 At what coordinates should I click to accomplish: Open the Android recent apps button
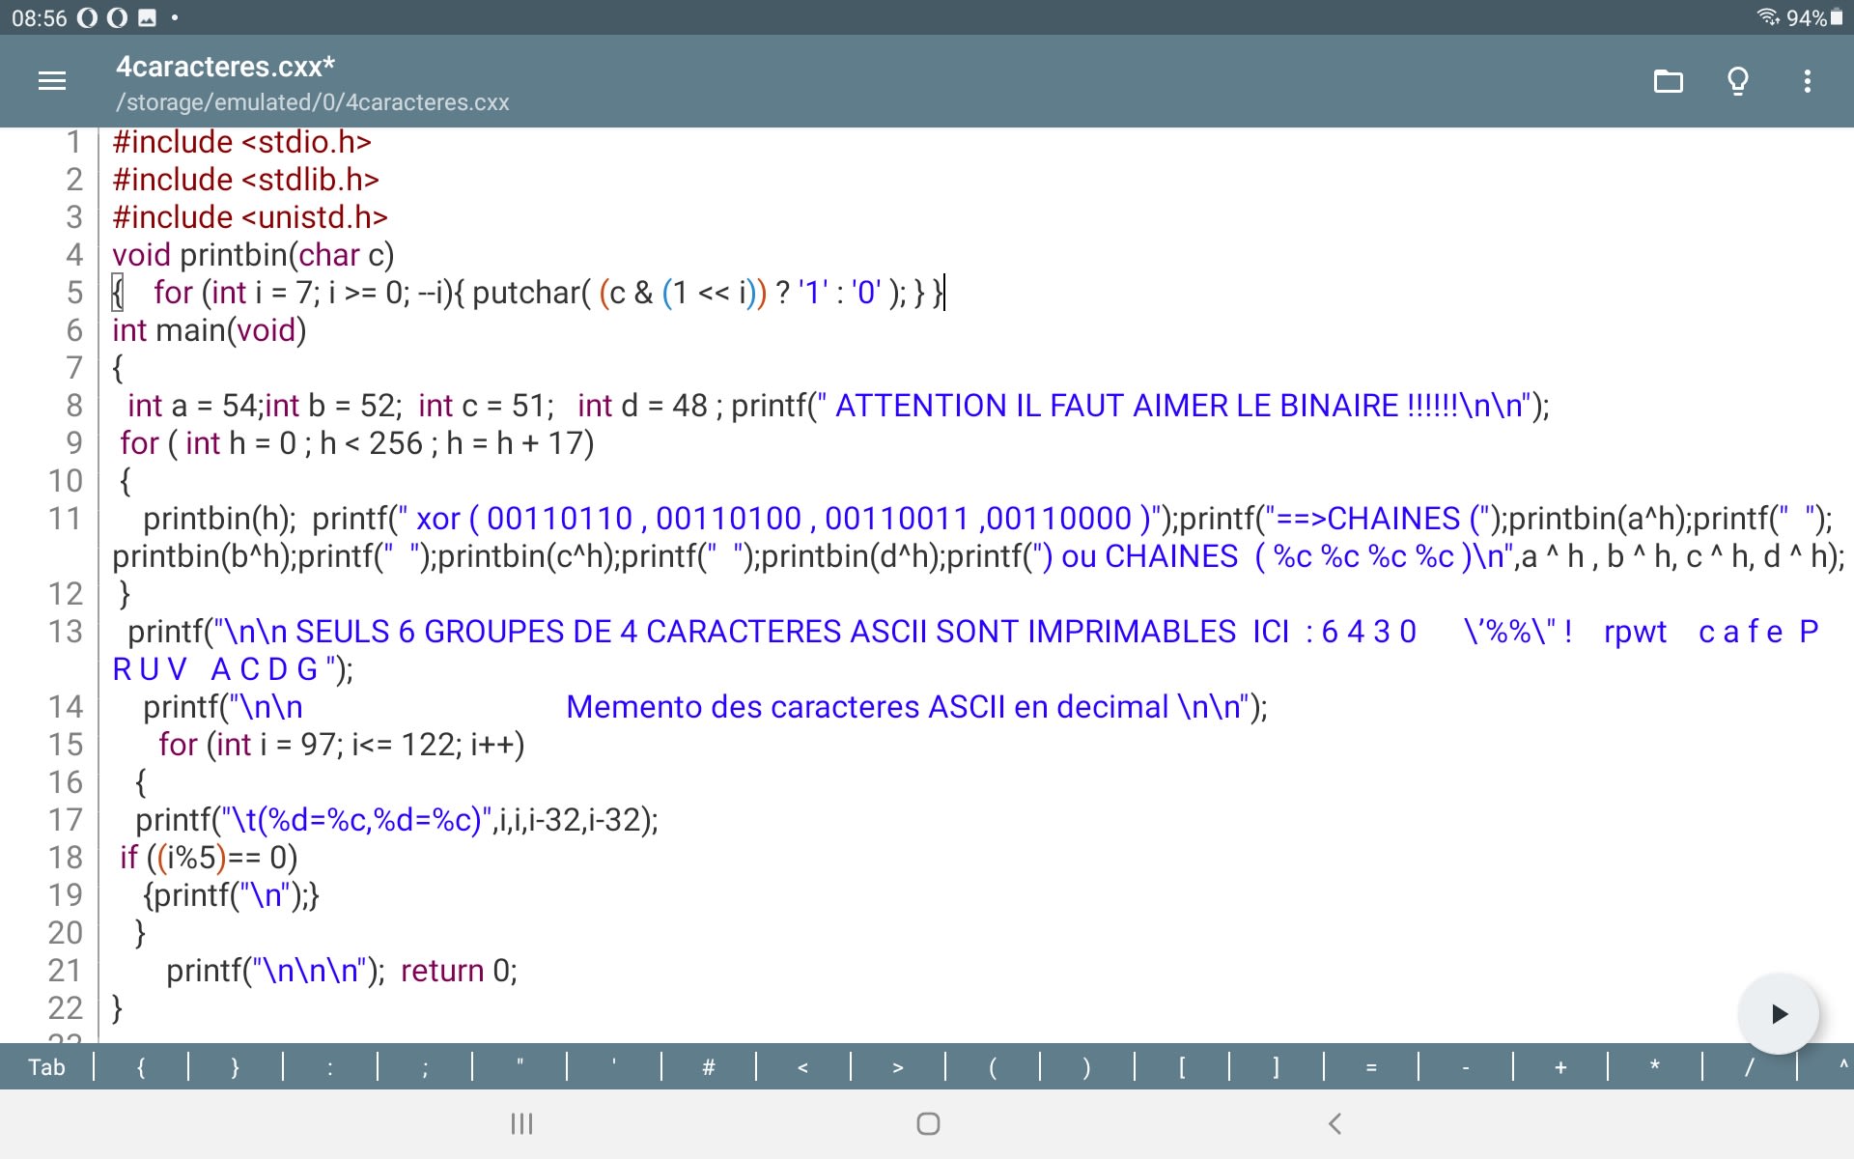point(521,1123)
